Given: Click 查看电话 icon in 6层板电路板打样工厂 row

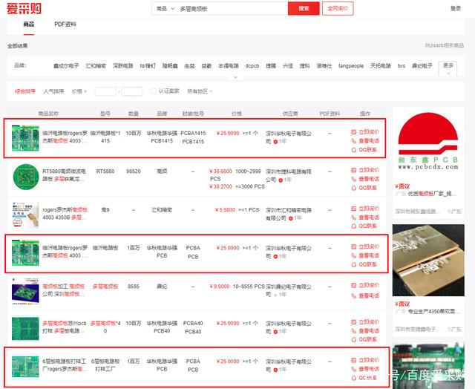Looking at the screenshot, I should (353, 369).
